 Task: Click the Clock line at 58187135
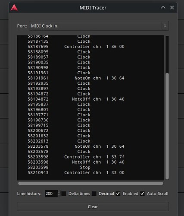[59, 41]
